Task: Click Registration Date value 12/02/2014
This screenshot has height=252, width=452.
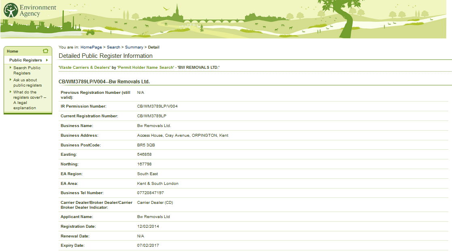Action: pos(148,227)
